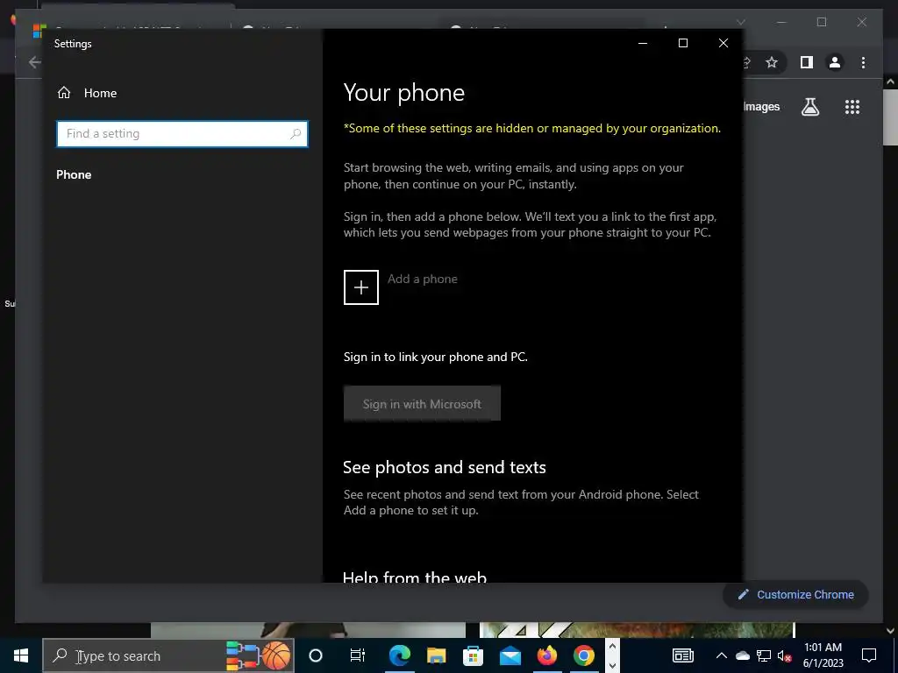Open Search Labs flask icon
The width and height of the screenshot is (898, 673).
[809, 106]
